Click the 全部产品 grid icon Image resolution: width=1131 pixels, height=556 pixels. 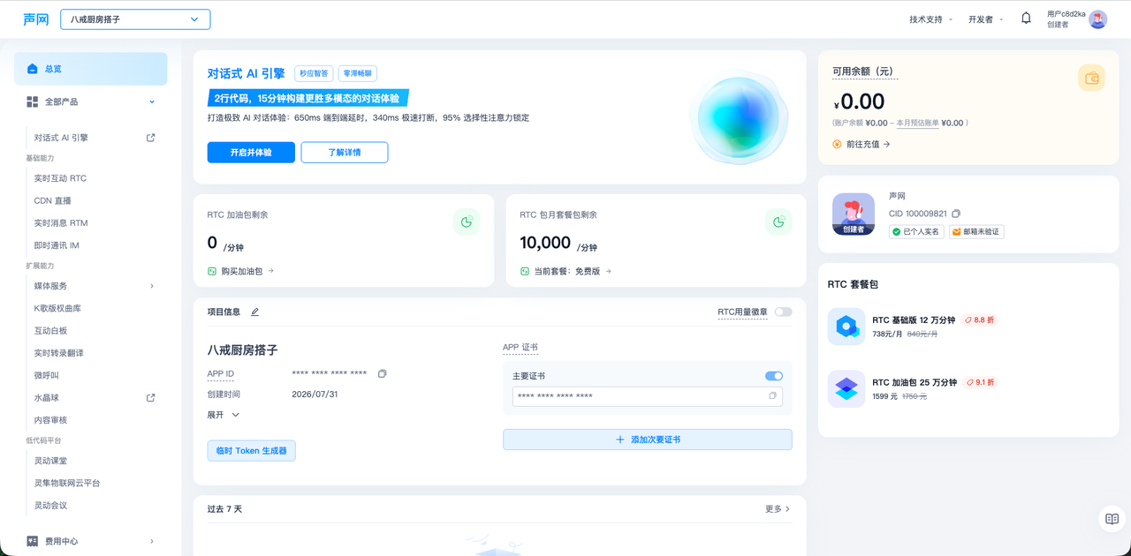coord(33,102)
